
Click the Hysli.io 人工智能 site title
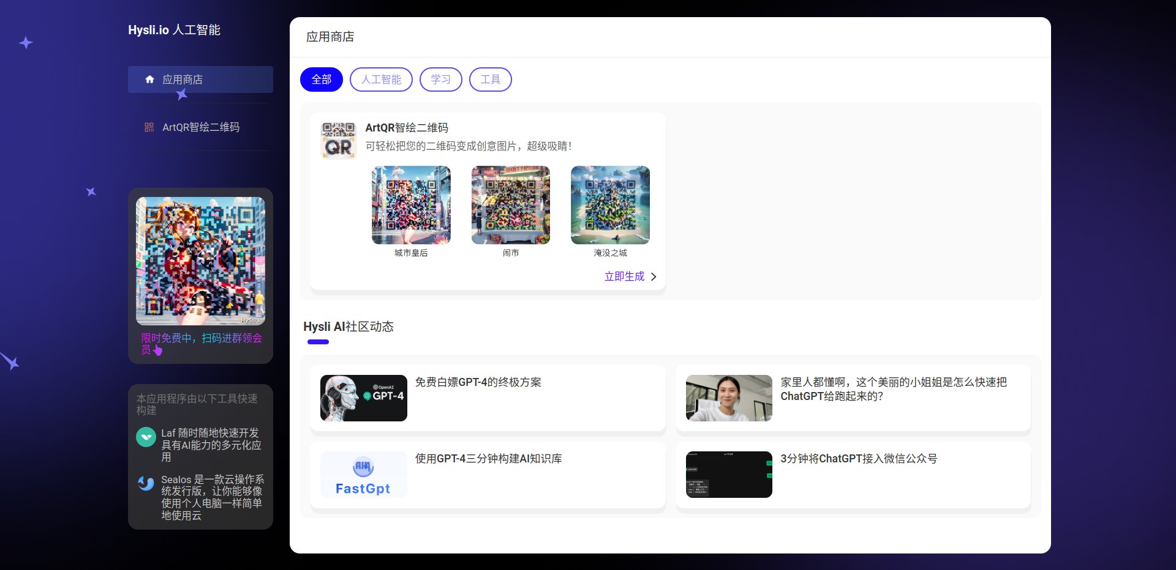(x=174, y=30)
